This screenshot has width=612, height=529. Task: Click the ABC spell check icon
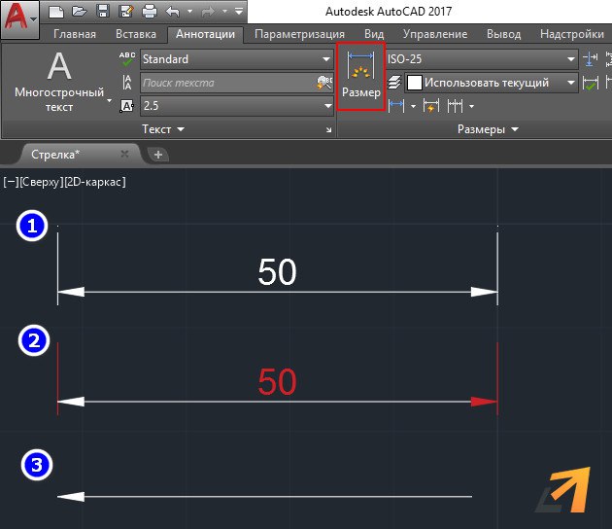tap(127, 59)
